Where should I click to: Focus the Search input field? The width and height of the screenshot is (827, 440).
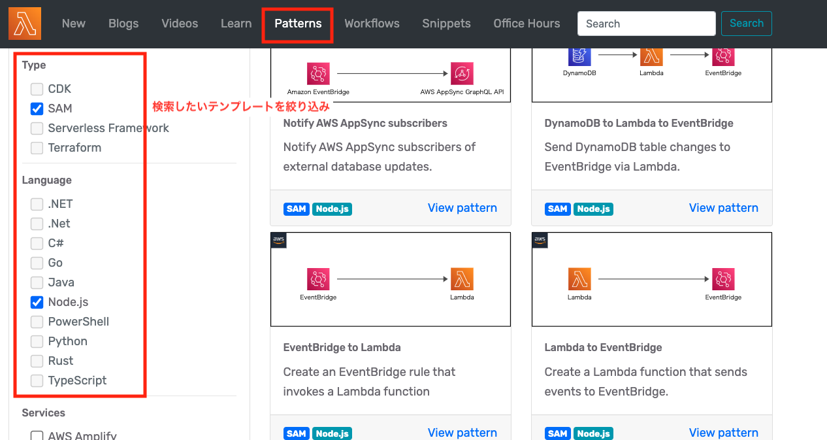647,24
